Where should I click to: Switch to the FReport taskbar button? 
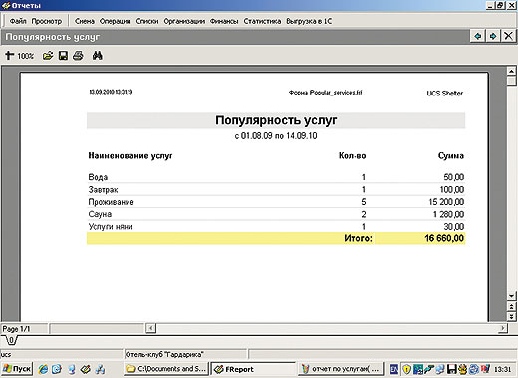click(253, 369)
